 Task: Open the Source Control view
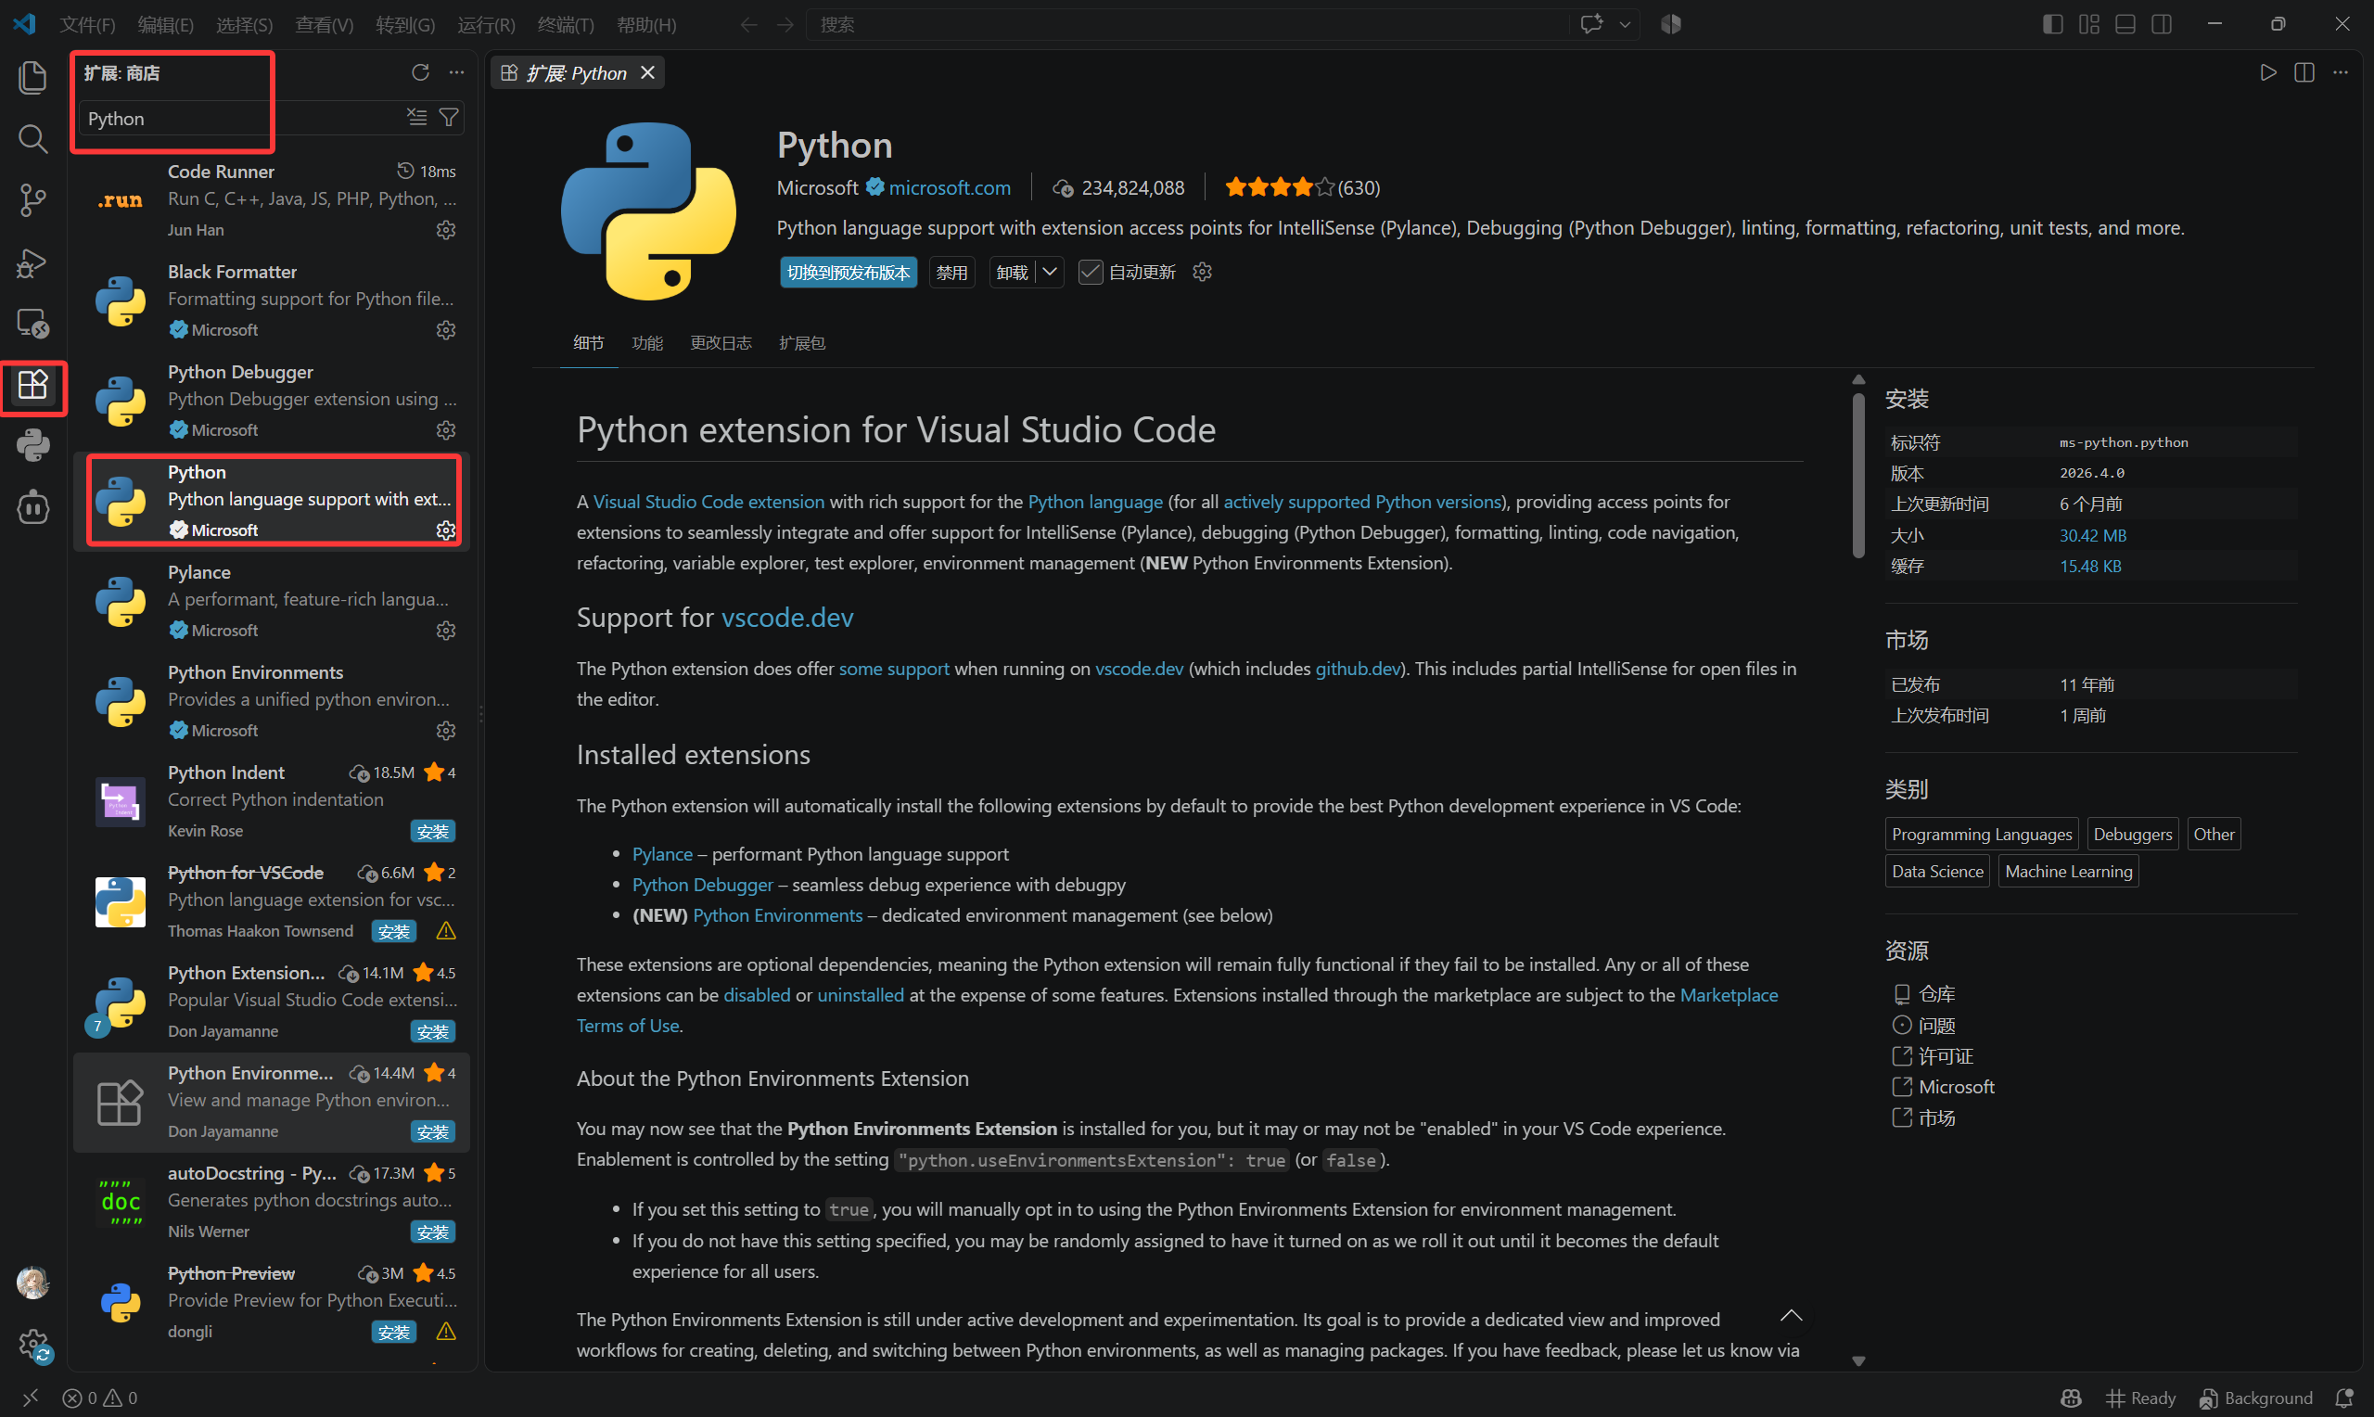32,200
